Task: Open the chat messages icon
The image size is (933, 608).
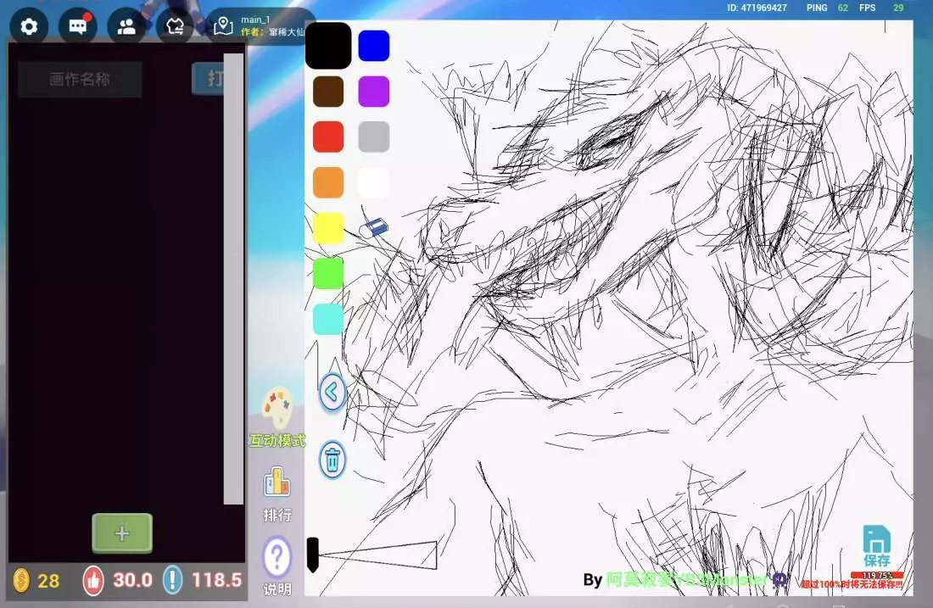Action: 78,26
